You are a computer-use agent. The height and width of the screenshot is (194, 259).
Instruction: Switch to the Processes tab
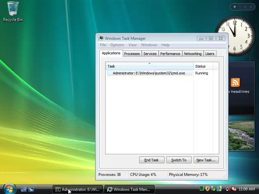point(132,54)
